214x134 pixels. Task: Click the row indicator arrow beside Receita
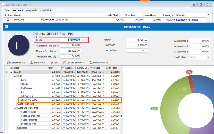pyautogui.click(x=7, y=72)
